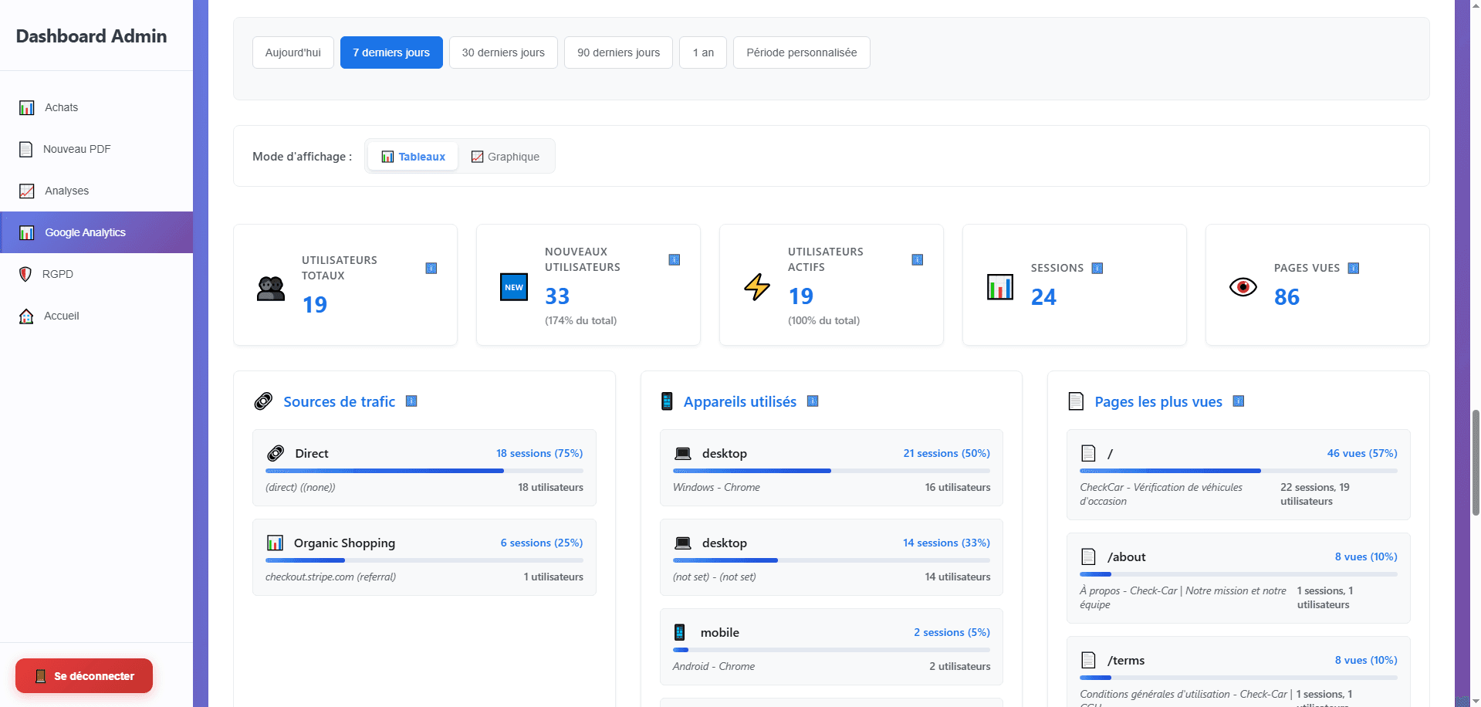Click 'Windows - Chrome' device text
This screenshot has height=707, width=1481.
click(x=716, y=487)
